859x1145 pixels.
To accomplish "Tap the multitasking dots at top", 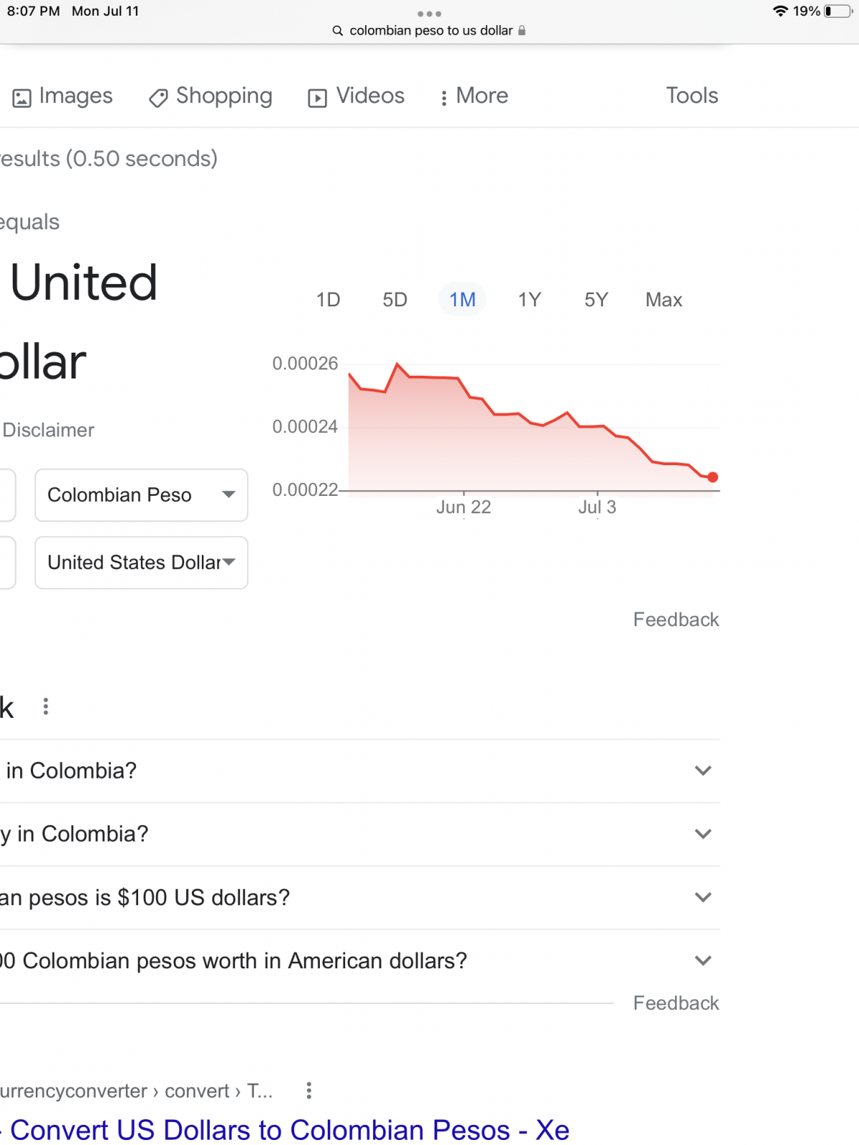I will click(429, 14).
